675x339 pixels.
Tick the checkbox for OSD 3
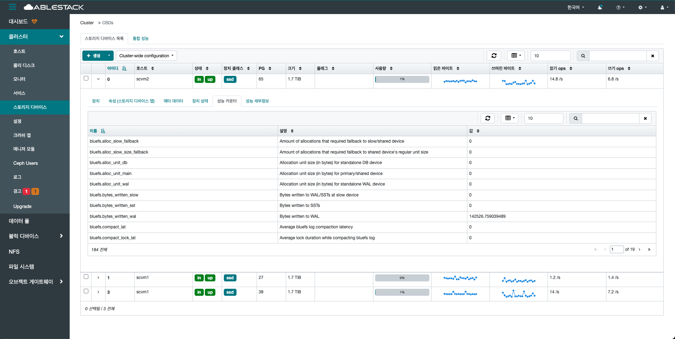click(x=86, y=291)
